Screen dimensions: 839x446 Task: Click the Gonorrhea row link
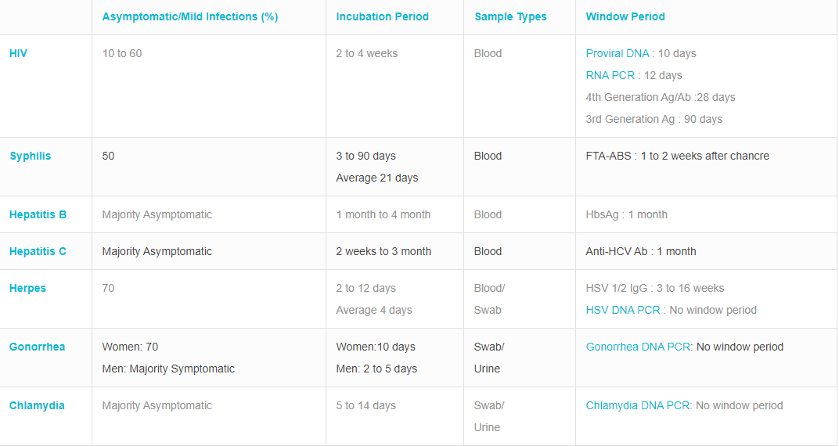click(37, 347)
